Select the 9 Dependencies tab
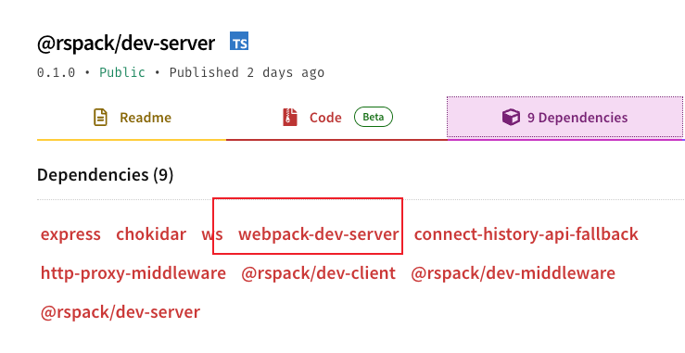Screen dimensions: 685x353 [564, 117]
